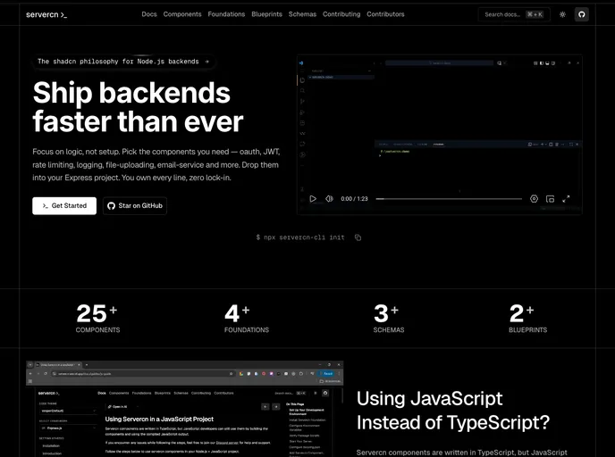The image size is (615, 457).
Task: Enable picture-in-picture for the demo video
Action: [550, 199]
